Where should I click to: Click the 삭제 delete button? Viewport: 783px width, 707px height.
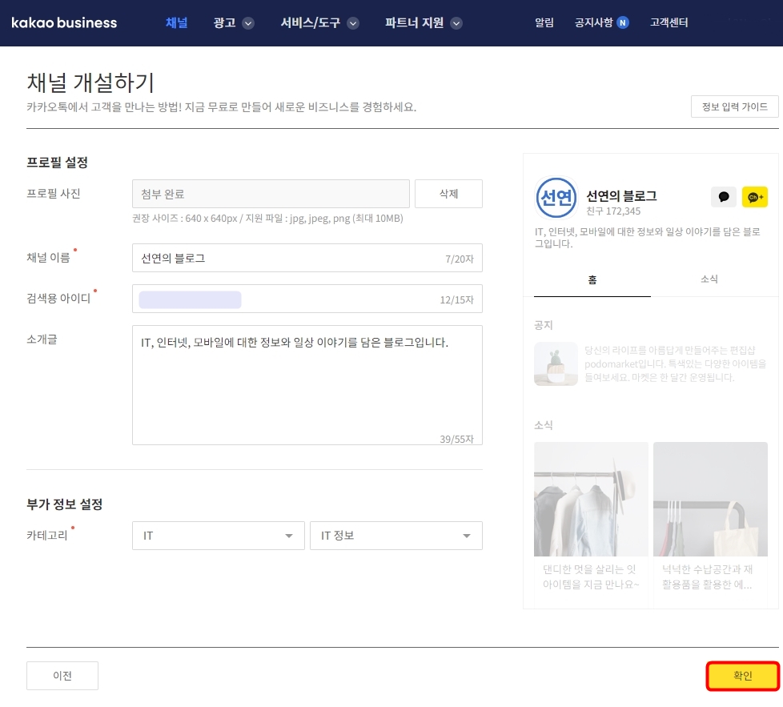[x=448, y=194]
